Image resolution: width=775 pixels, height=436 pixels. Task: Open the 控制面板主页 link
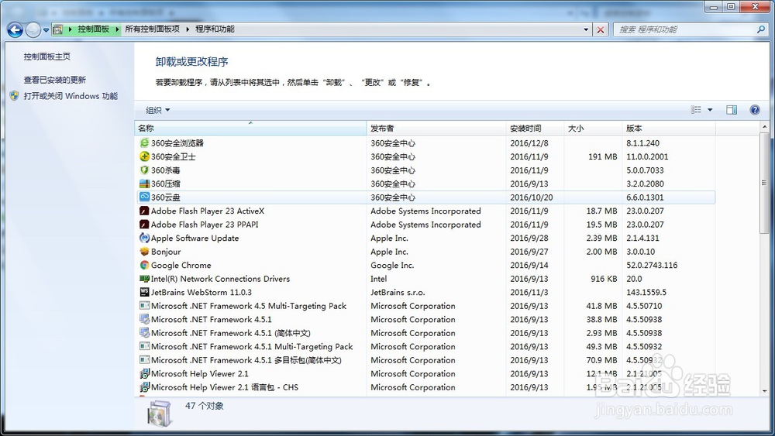click(x=47, y=57)
